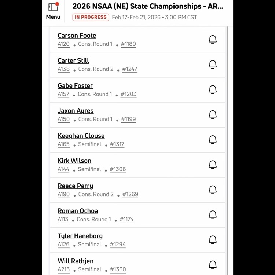This screenshot has height=275, width=275.
Task: Click bell icon beside Tyler Haneborg
Action: (213, 240)
